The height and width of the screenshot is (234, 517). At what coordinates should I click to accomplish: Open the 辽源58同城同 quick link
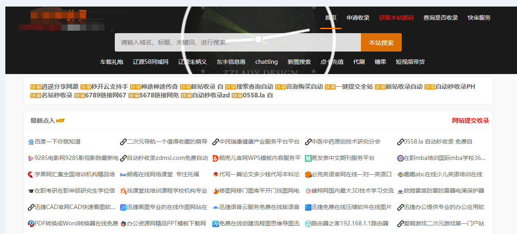point(150,62)
